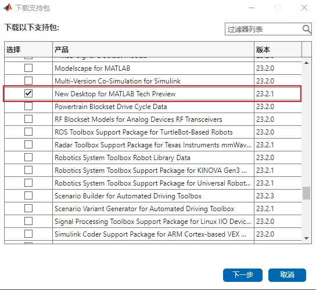Select 'Robotics System Toolbox Robot Library Data' text

pos(123,158)
